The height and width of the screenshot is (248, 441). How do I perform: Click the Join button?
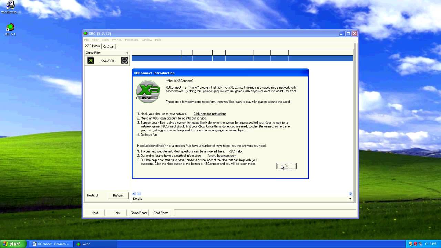point(116,213)
